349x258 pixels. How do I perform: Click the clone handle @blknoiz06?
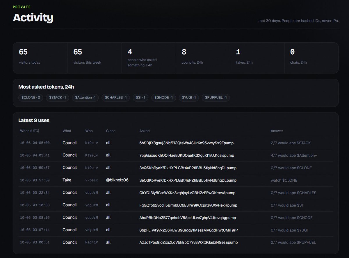pyautogui.click(x=117, y=180)
